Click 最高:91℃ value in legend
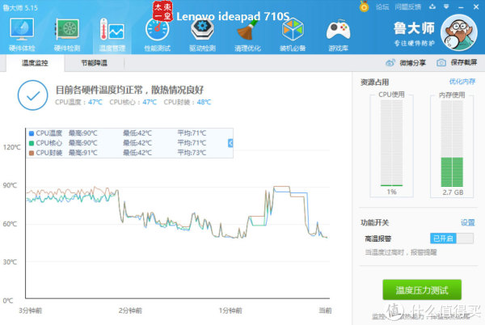This screenshot has width=485, height=325. click(83, 153)
